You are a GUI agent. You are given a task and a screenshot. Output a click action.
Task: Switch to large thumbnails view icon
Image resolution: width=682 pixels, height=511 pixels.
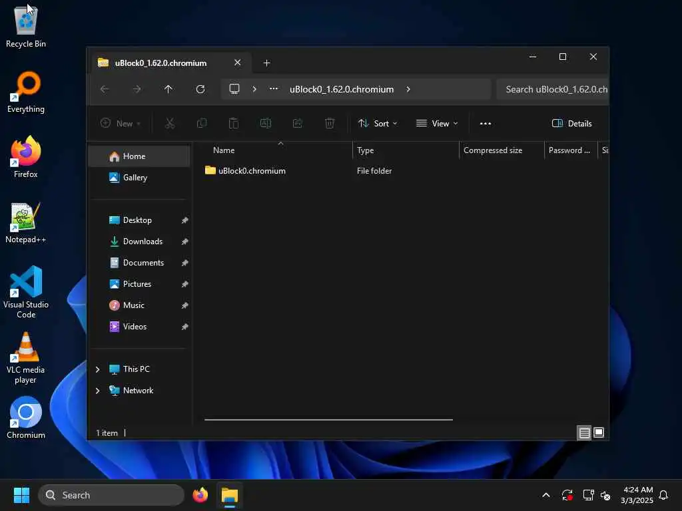point(599,432)
